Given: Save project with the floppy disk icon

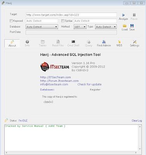Looking at the screenshot, I should [132, 26].
